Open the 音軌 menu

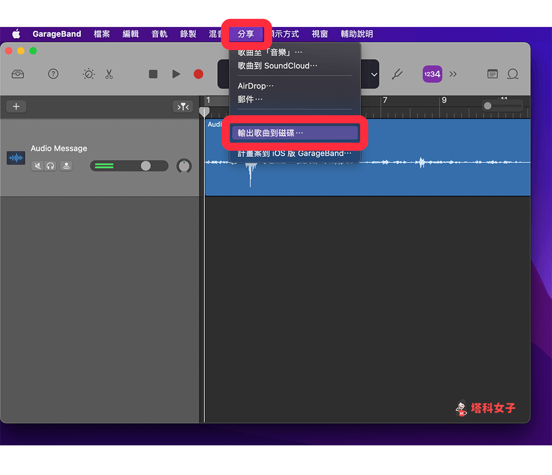(x=160, y=34)
